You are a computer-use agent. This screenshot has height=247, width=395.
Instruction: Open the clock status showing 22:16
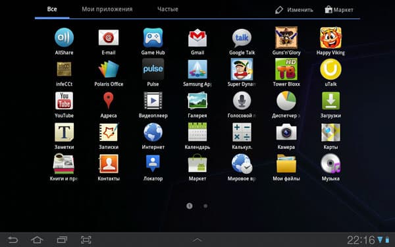tap(361, 240)
